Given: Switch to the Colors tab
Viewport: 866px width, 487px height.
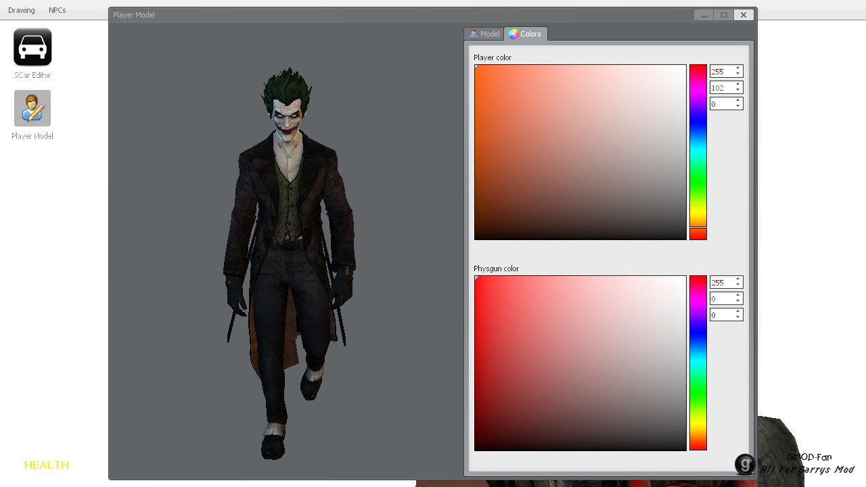Looking at the screenshot, I should (x=525, y=34).
